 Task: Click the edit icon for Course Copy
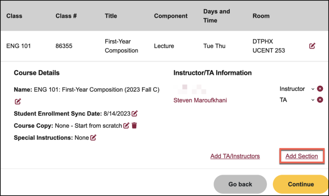[x=126, y=125]
